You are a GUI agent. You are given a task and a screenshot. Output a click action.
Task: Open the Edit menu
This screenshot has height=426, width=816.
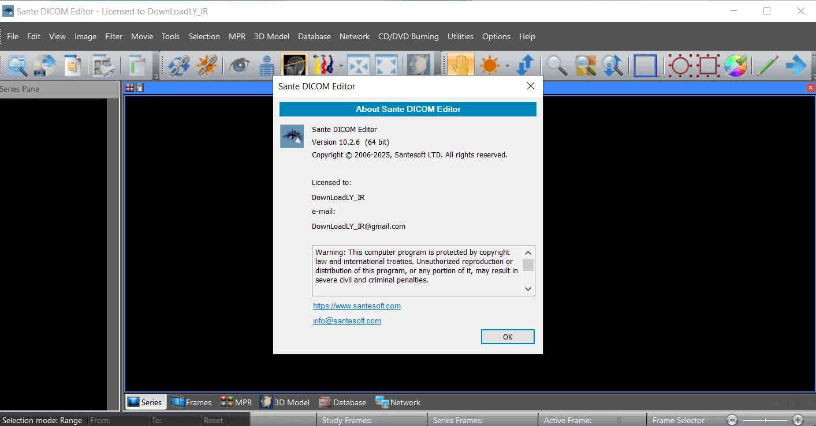[34, 36]
